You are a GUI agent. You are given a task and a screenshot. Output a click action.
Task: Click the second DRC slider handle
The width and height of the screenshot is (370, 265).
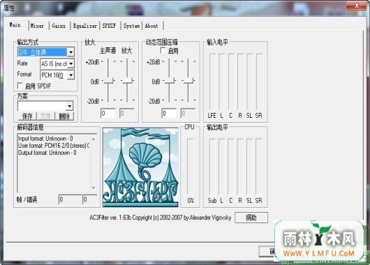(x=188, y=81)
